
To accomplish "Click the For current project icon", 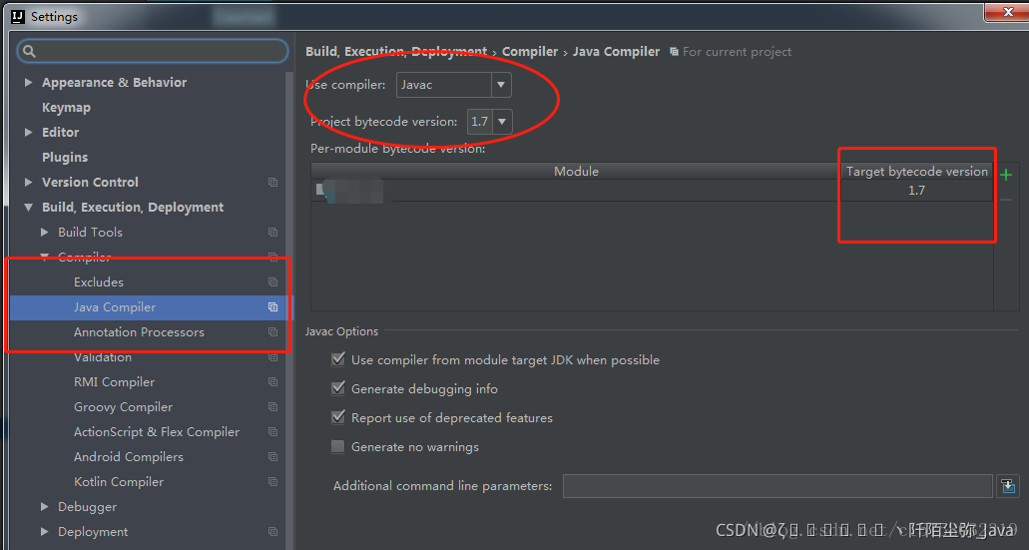I will (674, 51).
